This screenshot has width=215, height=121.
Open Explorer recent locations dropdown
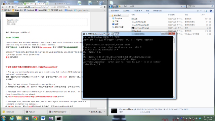(x=117, y=6)
